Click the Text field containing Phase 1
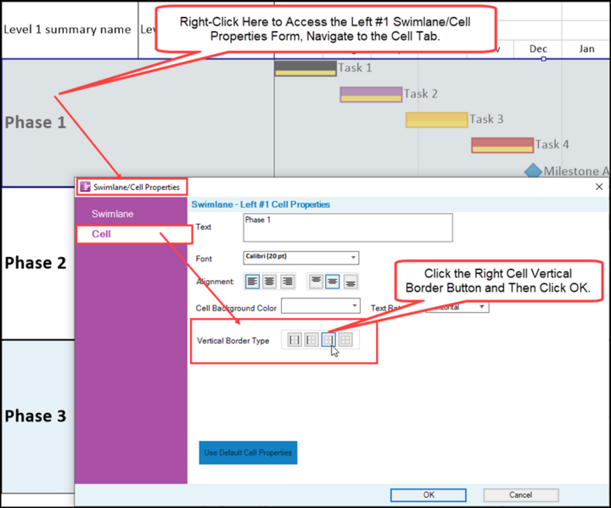Viewport: 611px width, 508px height. coord(348,227)
